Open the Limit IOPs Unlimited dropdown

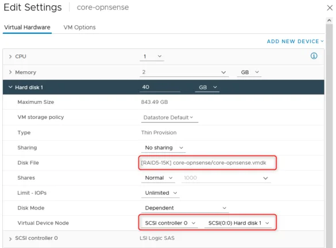click(160, 193)
